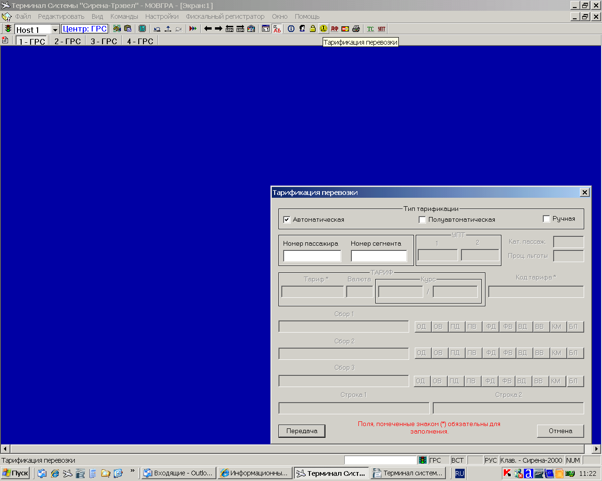This screenshot has width=602, height=481.
Task: Open the Пуск start menu
Action: pos(16,473)
